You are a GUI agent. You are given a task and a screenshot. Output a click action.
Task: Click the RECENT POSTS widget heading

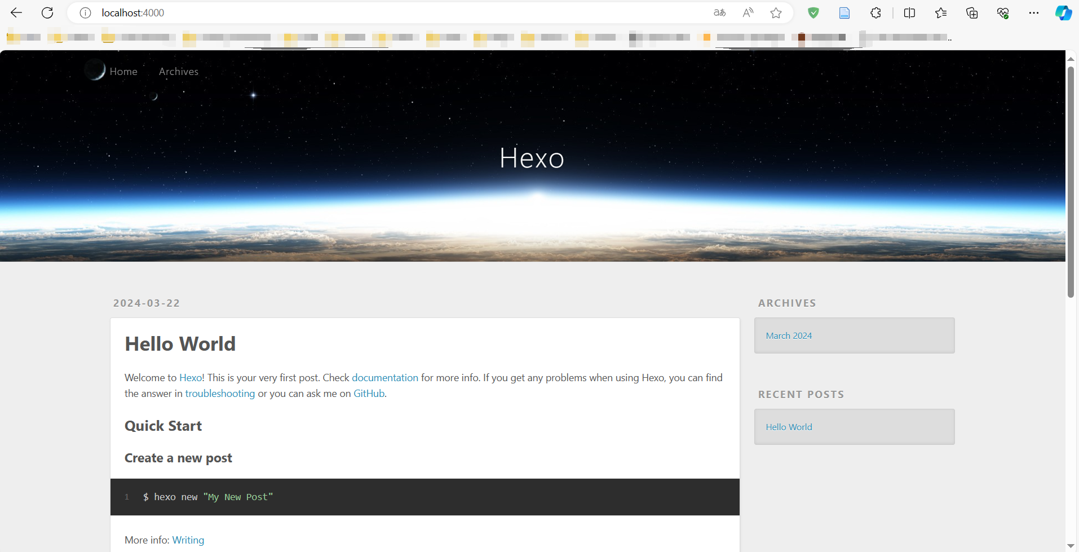click(x=801, y=395)
